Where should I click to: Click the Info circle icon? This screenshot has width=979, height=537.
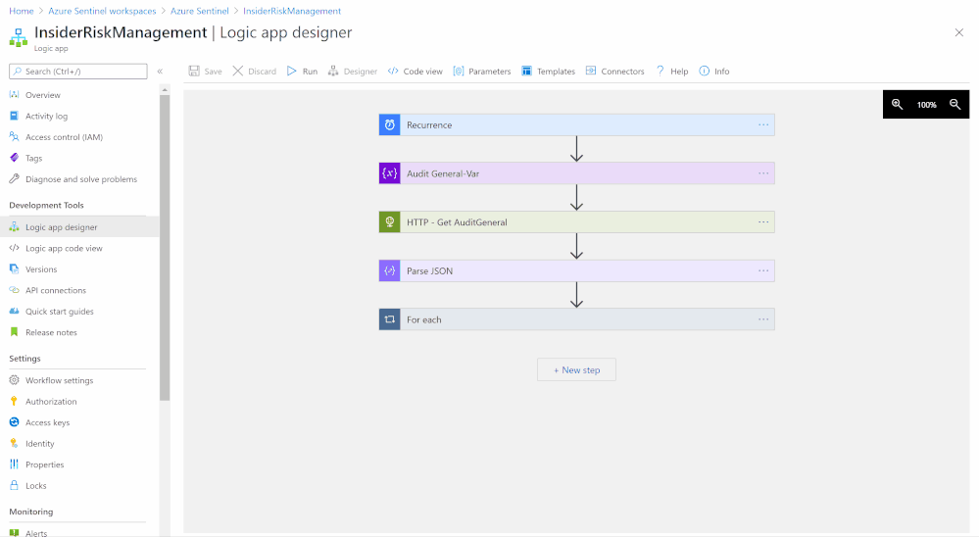(x=705, y=72)
